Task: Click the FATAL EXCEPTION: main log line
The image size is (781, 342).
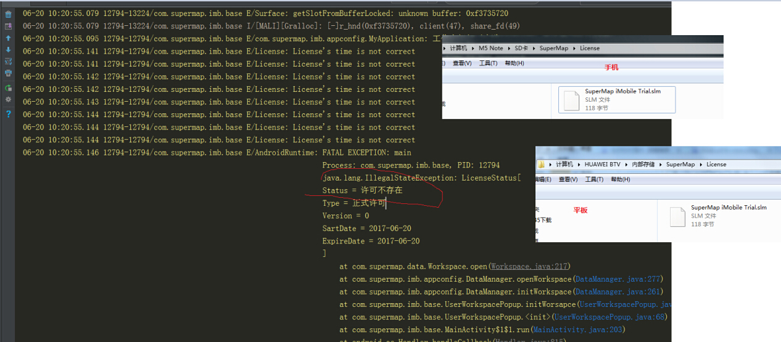Action: click(217, 152)
